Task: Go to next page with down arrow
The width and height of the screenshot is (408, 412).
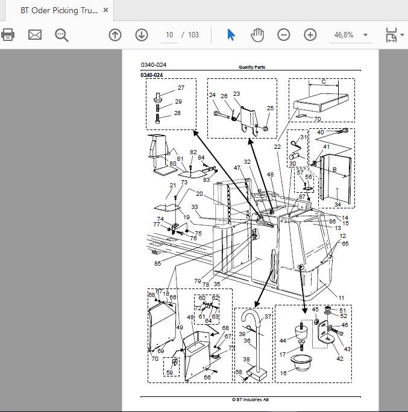Action: coord(142,35)
